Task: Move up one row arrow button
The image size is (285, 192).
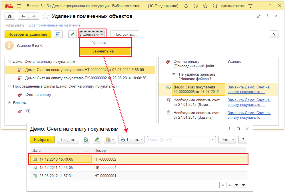Action: coord(230,185)
